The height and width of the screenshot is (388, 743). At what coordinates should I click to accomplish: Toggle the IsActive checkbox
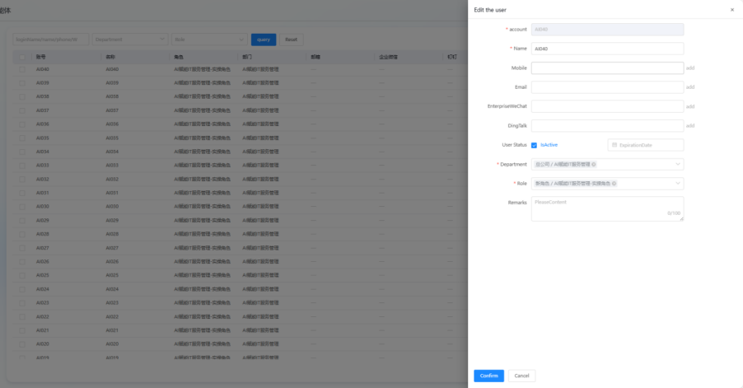535,145
